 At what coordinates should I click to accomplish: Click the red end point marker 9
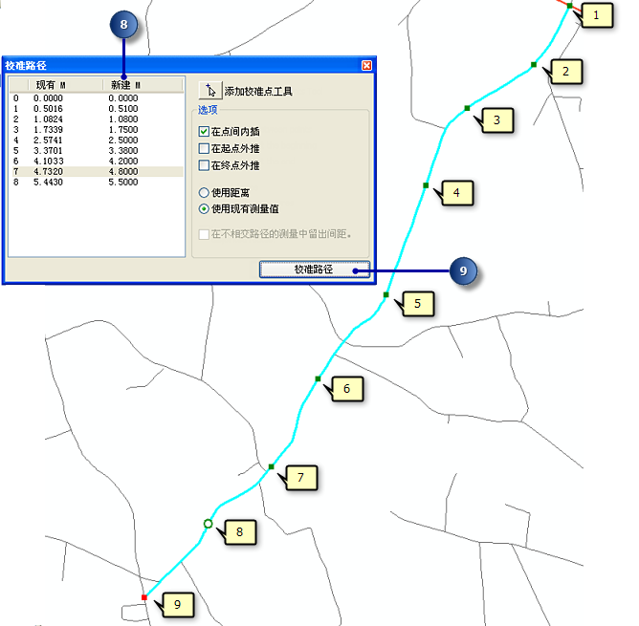point(143,597)
